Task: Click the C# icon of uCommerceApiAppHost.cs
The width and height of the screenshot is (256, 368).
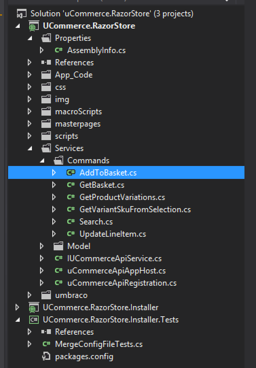Action: tap(58, 271)
